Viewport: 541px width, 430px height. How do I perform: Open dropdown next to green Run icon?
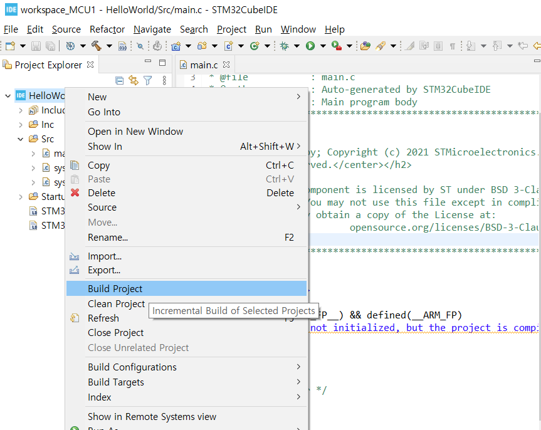pyautogui.click(x=323, y=46)
